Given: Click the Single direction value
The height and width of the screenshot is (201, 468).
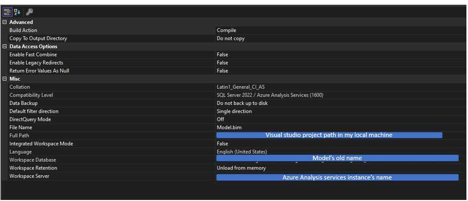Looking at the screenshot, I should (234, 111).
